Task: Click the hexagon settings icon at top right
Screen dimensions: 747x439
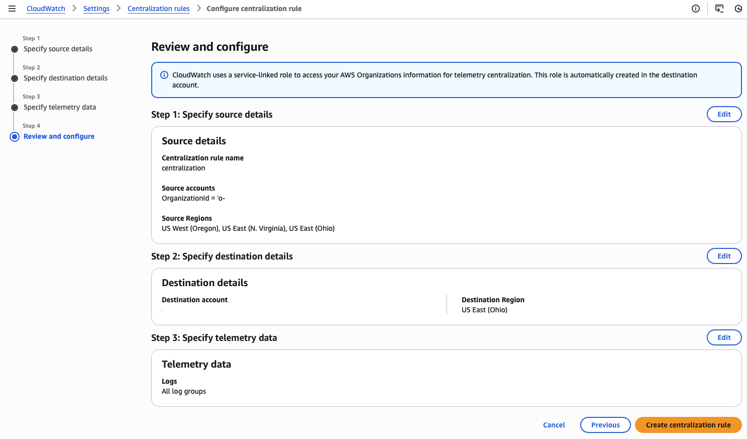Action: [x=738, y=9]
